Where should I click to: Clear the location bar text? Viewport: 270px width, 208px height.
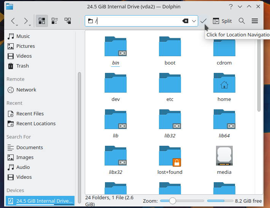click(185, 21)
